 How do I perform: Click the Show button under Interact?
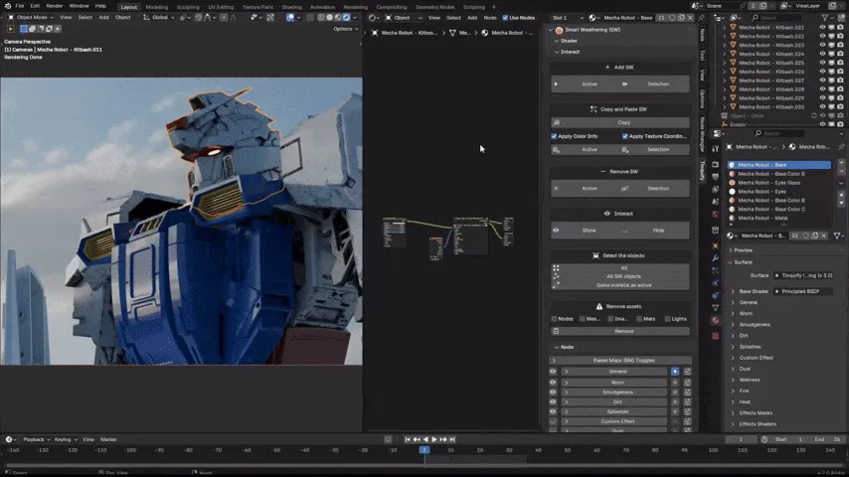click(x=586, y=231)
